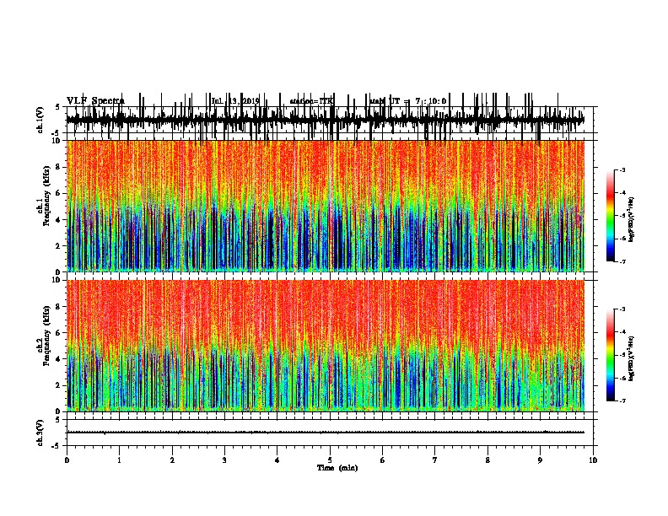Click time axis tick label '8'
This screenshot has width=668, height=516.
488,460
